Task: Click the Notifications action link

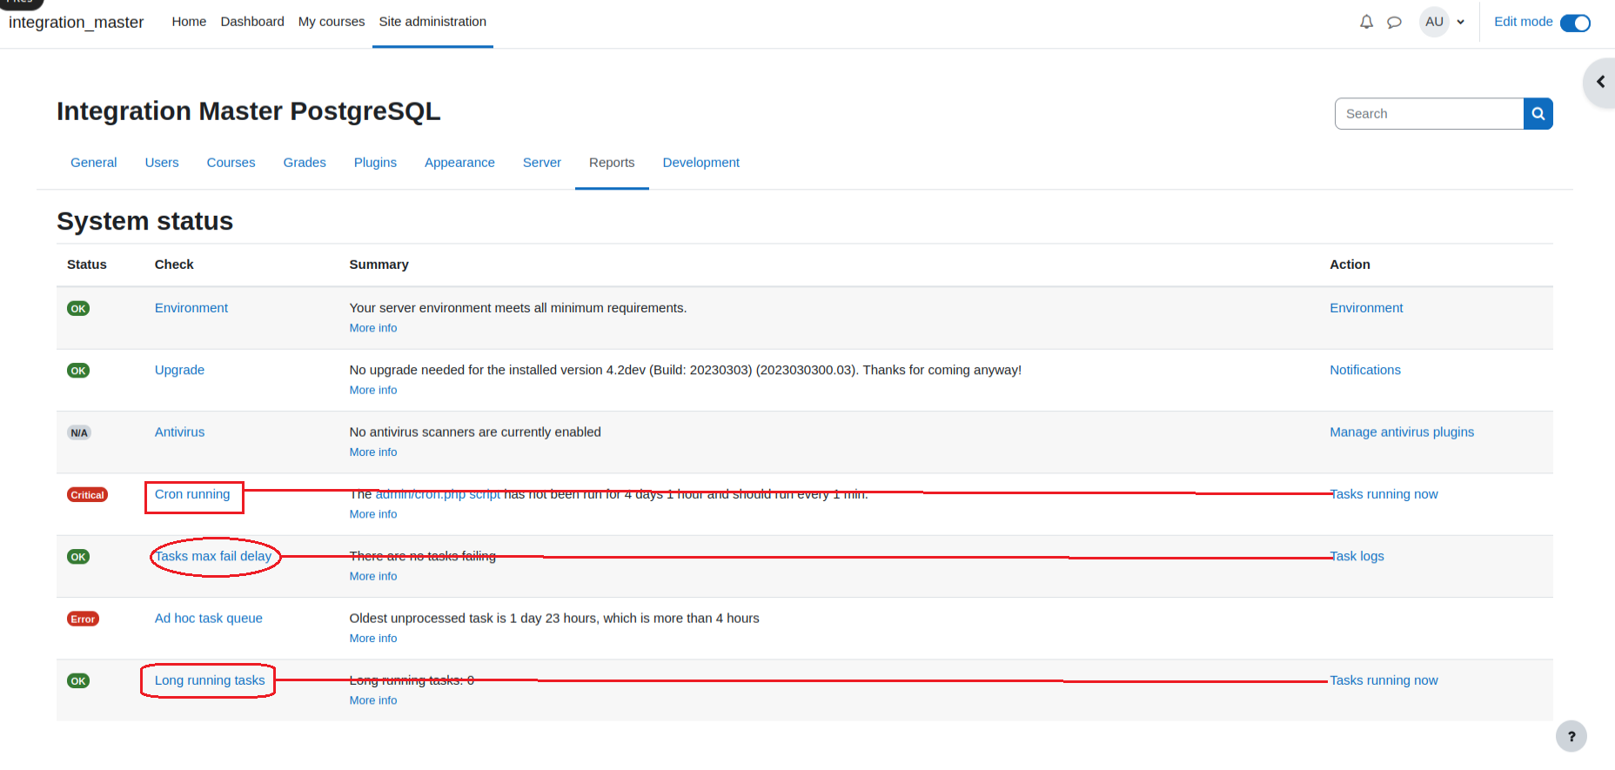Action: pyautogui.click(x=1365, y=370)
